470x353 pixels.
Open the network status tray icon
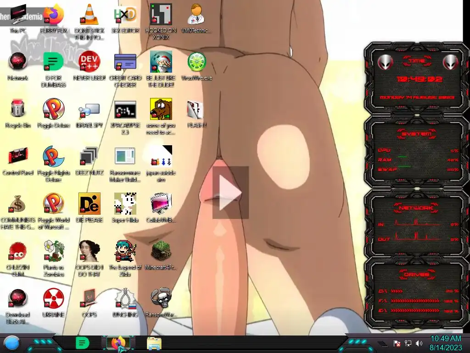(x=408, y=343)
